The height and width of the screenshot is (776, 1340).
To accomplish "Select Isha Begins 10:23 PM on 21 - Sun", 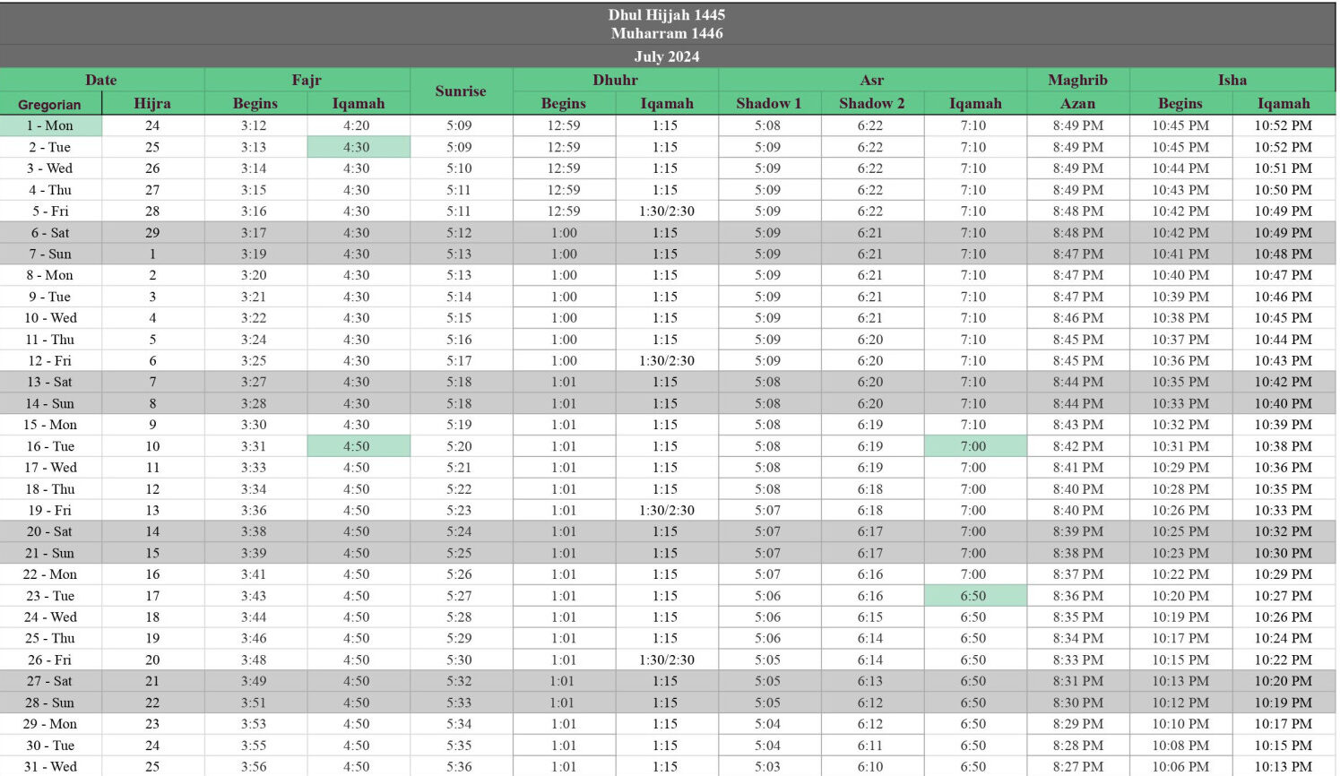I will click(1180, 553).
